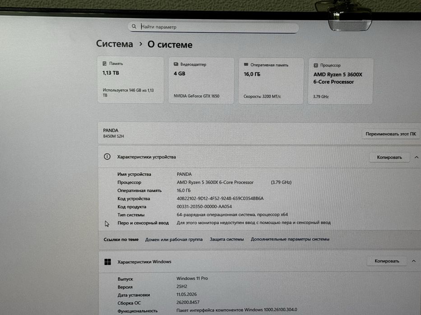
Task: Select device ID '40B22102-9D12-4F52-9248-659C0354BB6A'
Action: [220, 198]
